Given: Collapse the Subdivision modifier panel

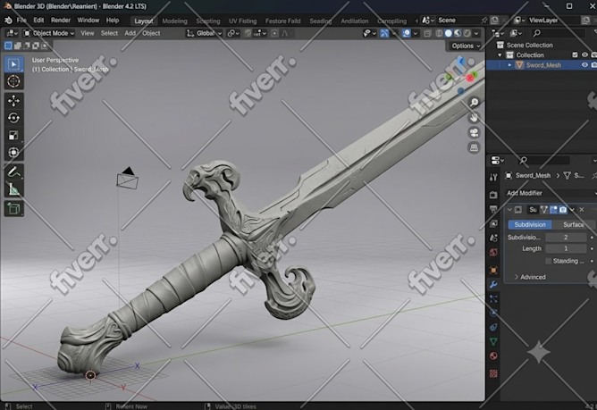Looking at the screenshot, I should coord(509,209).
